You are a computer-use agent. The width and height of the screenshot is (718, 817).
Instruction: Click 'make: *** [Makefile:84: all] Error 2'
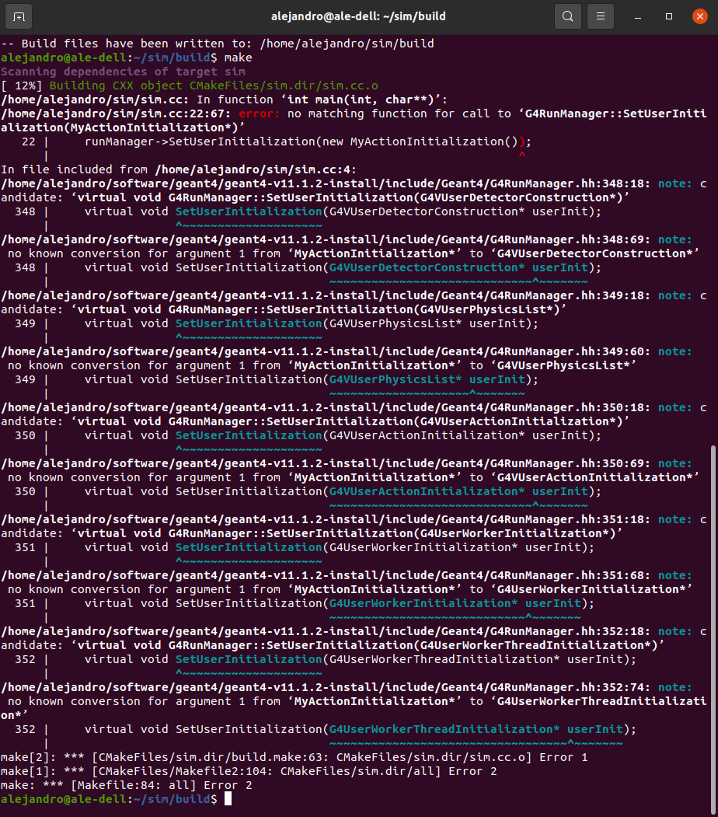point(127,786)
